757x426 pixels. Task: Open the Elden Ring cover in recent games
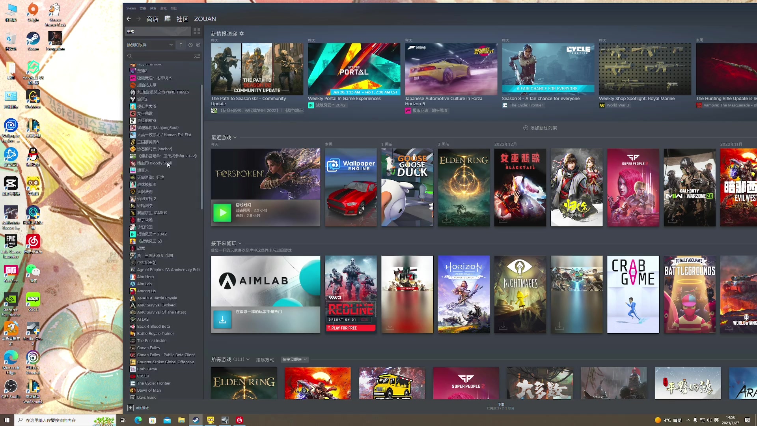coord(464,187)
